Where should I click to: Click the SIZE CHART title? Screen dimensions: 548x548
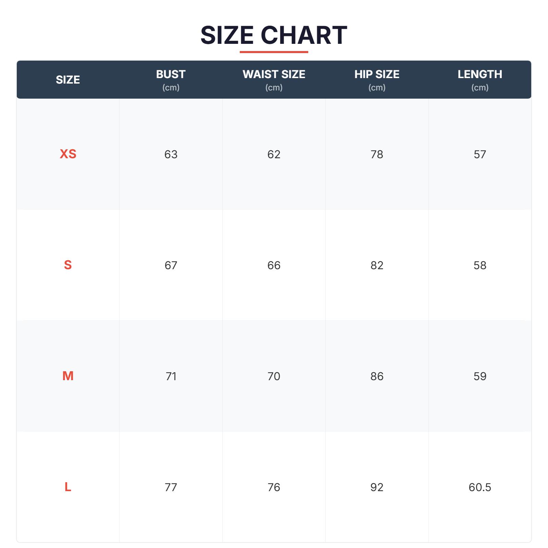point(274,35)
